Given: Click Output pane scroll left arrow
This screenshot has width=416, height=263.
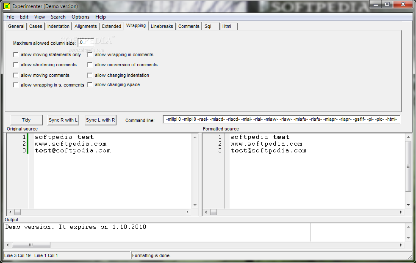Looking at the screenshot, I should [8, 245].
